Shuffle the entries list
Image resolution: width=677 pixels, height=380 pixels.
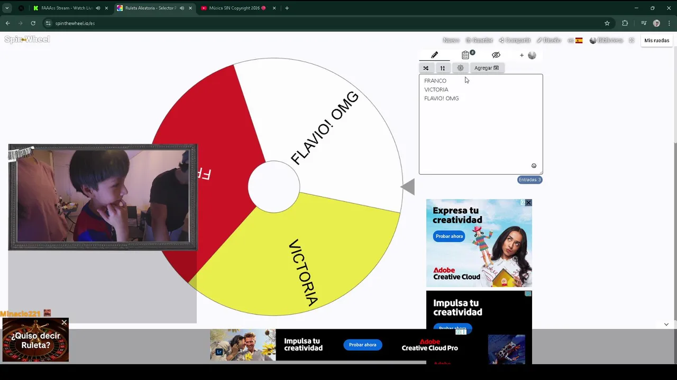[426, 68]
